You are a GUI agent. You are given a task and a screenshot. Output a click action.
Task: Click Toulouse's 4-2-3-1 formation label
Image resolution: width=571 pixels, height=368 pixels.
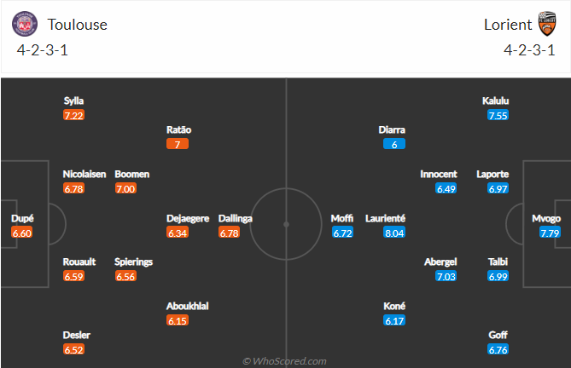42,49
